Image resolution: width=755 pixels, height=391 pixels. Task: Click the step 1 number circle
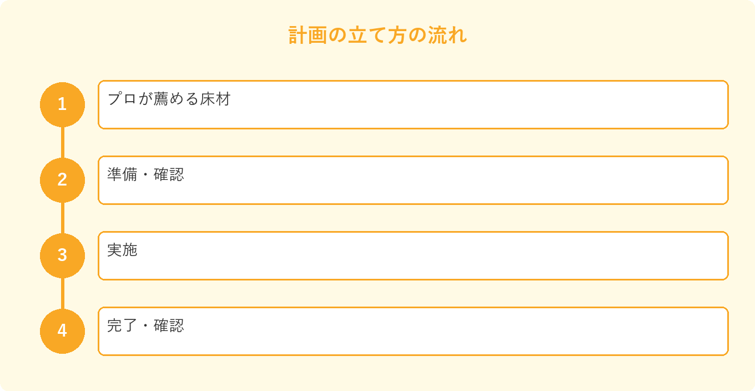click(62, 104)
